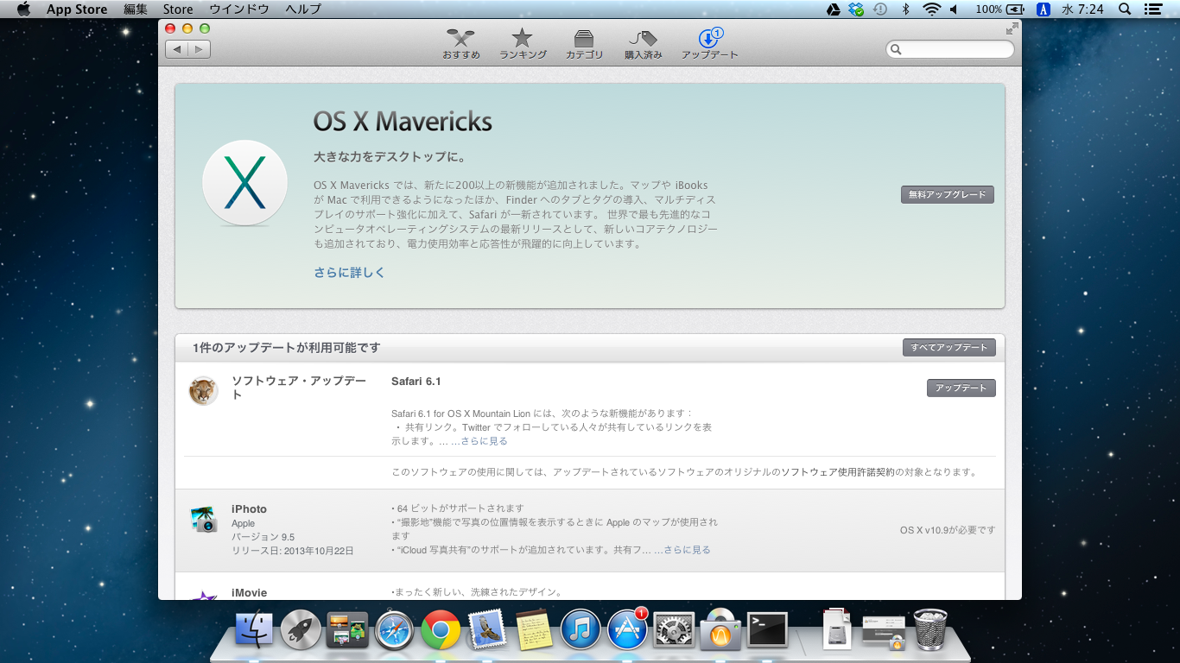Open the ソフトウェア使用許諾契約 link
This screenshot has height=663, width=1180.
838,472
